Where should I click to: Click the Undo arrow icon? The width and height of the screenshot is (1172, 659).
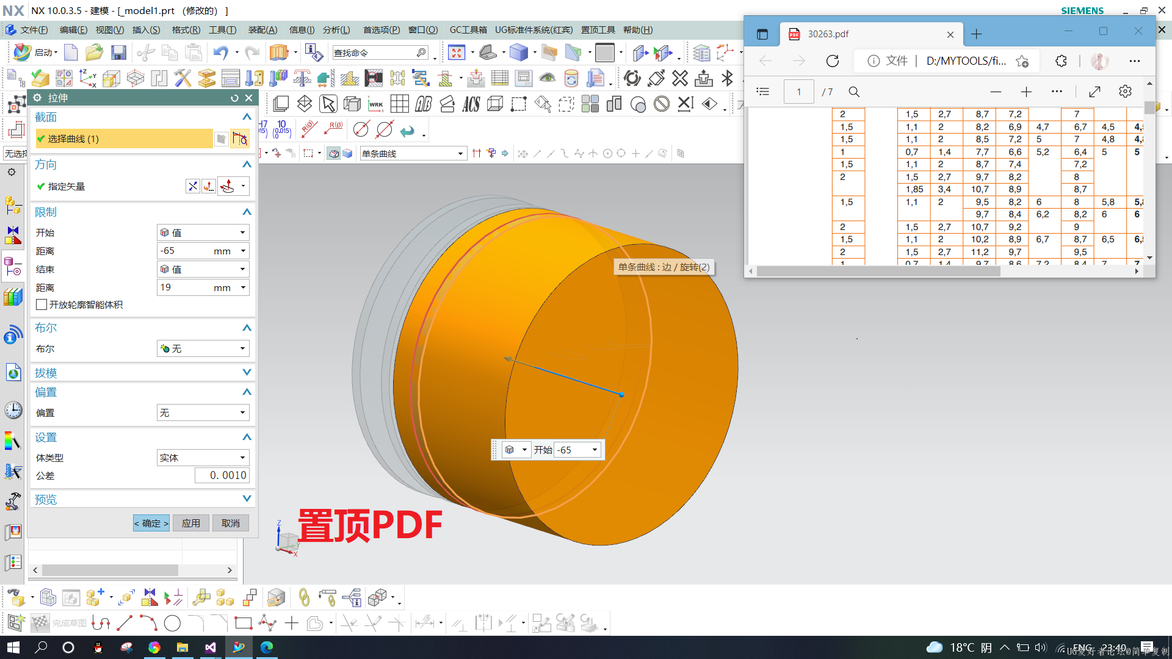(x=220, y=53)
